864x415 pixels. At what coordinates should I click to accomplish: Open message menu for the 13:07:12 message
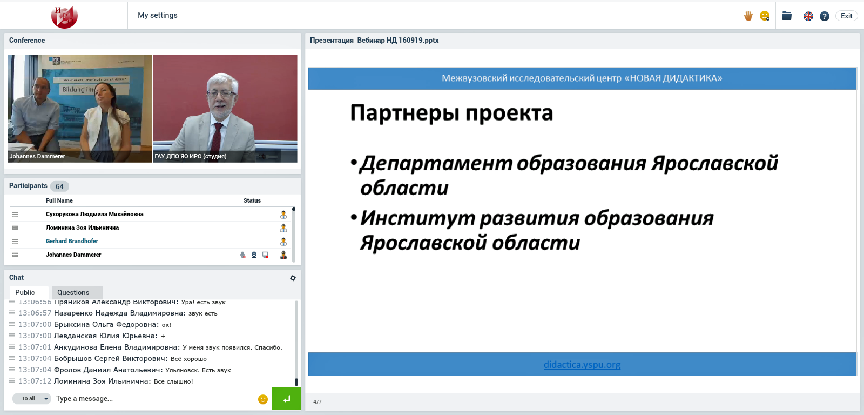pos(12,381)
